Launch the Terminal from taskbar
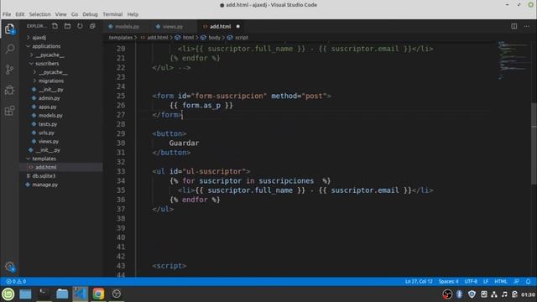Screen dimensions: 537x302 [44, 294]
